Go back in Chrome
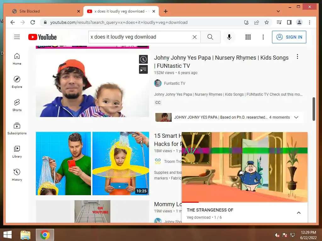The height and width of the screenshot is (241, 322). coord(13,22)
